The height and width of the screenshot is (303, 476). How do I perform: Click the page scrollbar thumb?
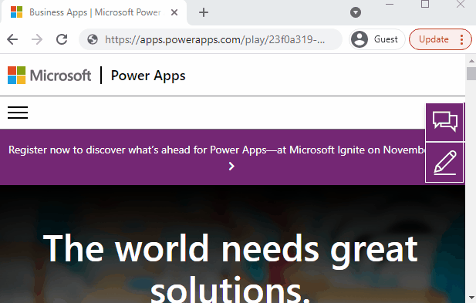pyautogui.click(x=471, y=73)
